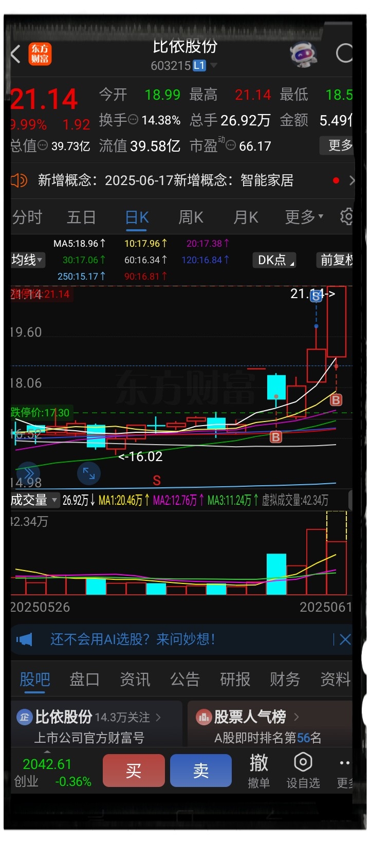Tap the expand fullscreen chart icon

click(89, 473)
